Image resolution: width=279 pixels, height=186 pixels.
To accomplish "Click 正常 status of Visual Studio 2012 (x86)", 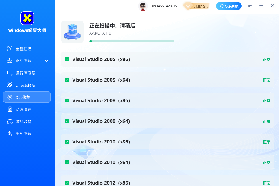I will (266, 183).
